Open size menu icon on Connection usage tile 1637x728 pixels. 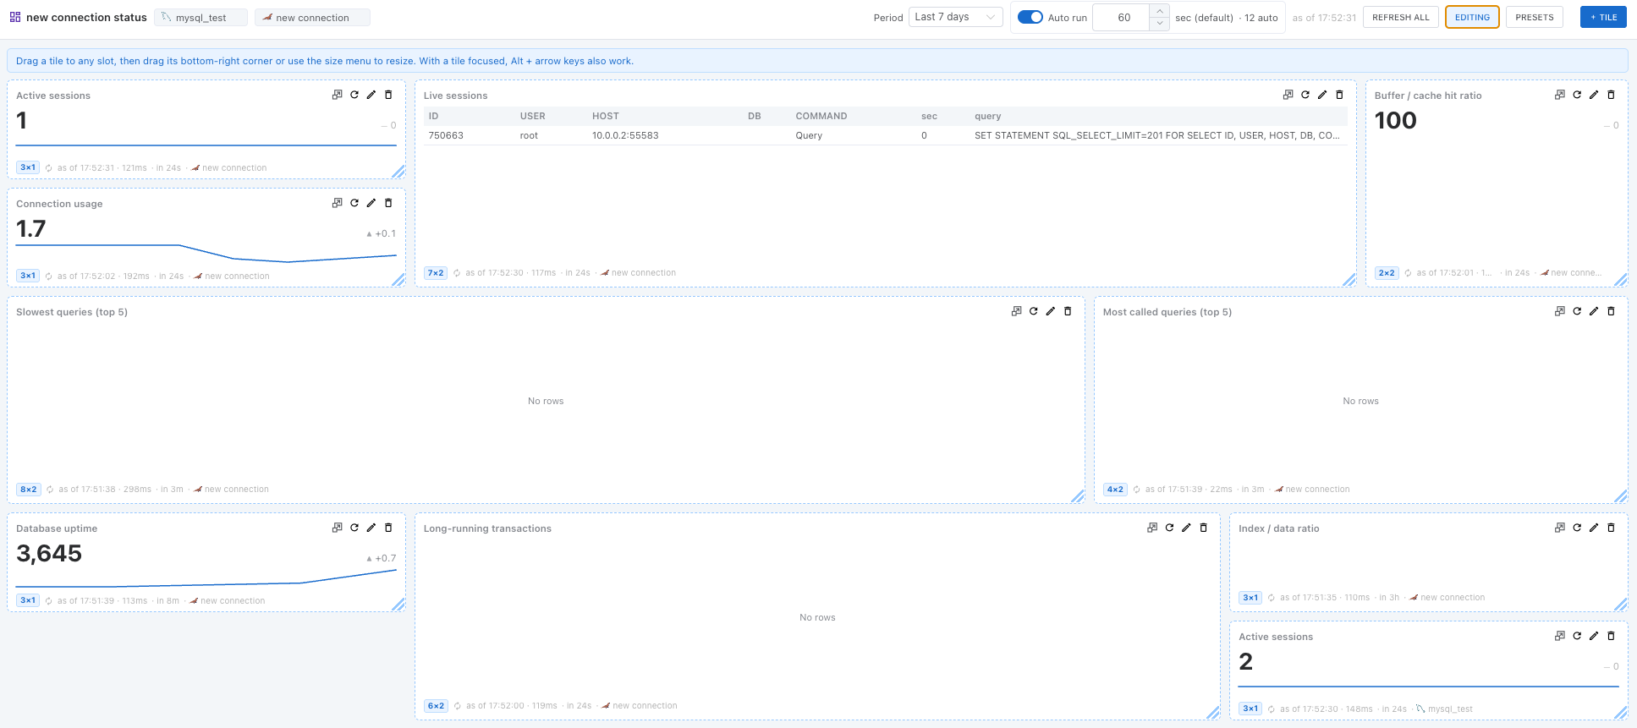pos(338,203)
